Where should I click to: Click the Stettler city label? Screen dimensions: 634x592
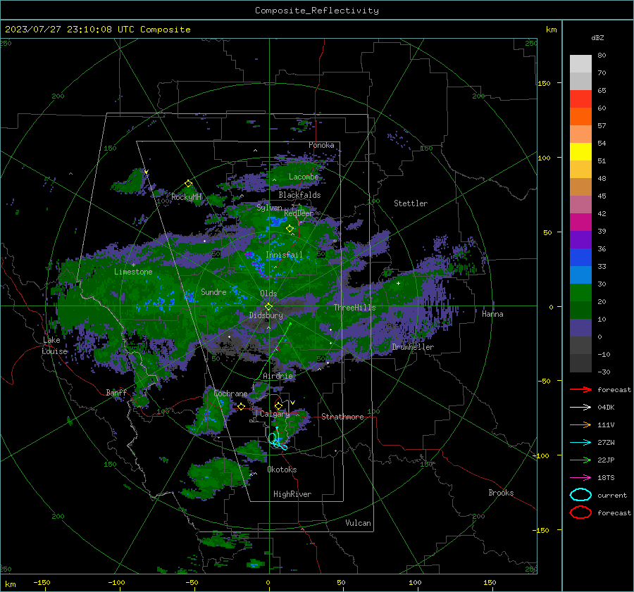coord(411,203)
